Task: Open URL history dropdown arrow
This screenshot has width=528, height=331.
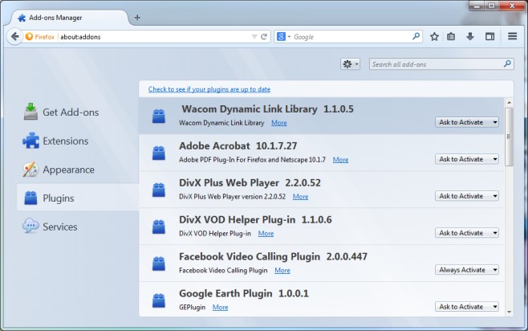Action: click(254, 37)
